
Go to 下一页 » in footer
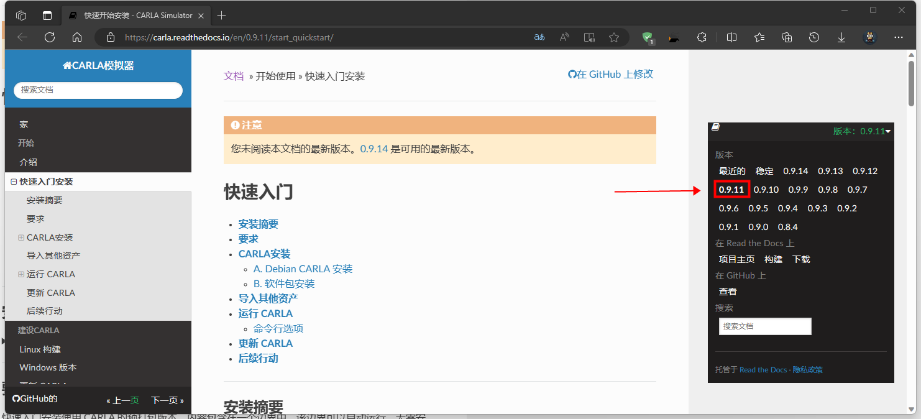click(167, 401)
